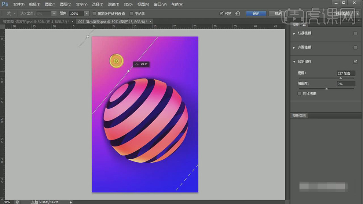Click the 模糊 pixel value field

pyautogui.click(x=346, y=73)
